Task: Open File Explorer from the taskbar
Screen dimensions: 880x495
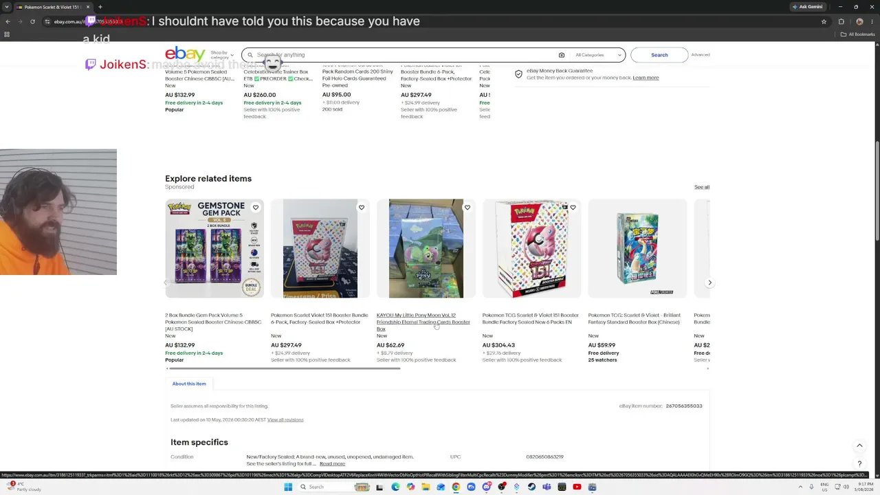Action: [426, 487]
